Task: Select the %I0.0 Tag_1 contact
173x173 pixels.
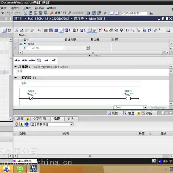Action: point(31,98)
